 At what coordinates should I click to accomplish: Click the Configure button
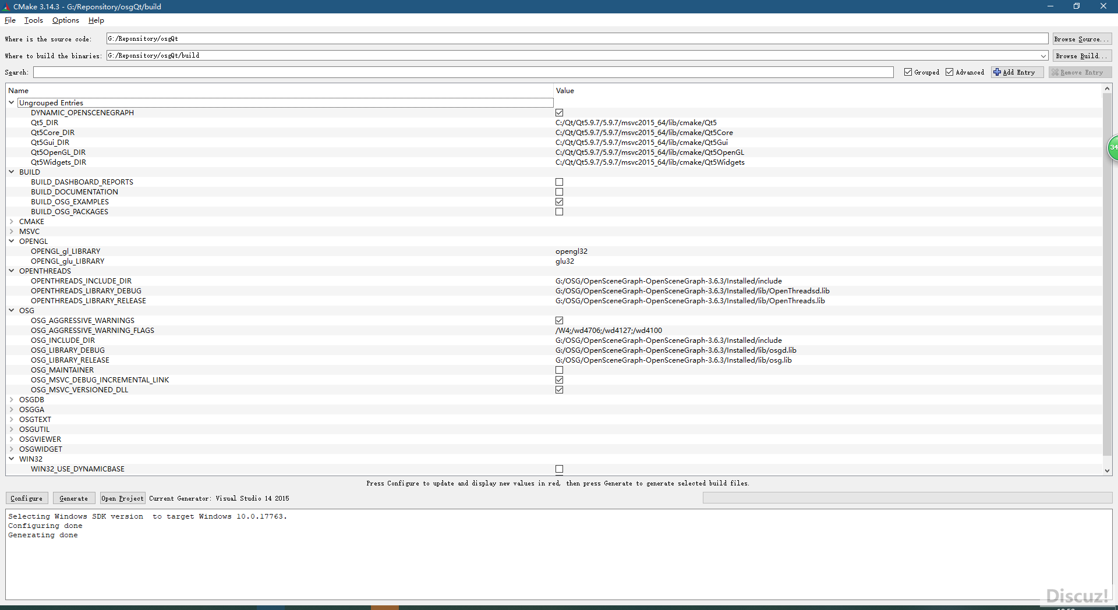coord(27,498)
